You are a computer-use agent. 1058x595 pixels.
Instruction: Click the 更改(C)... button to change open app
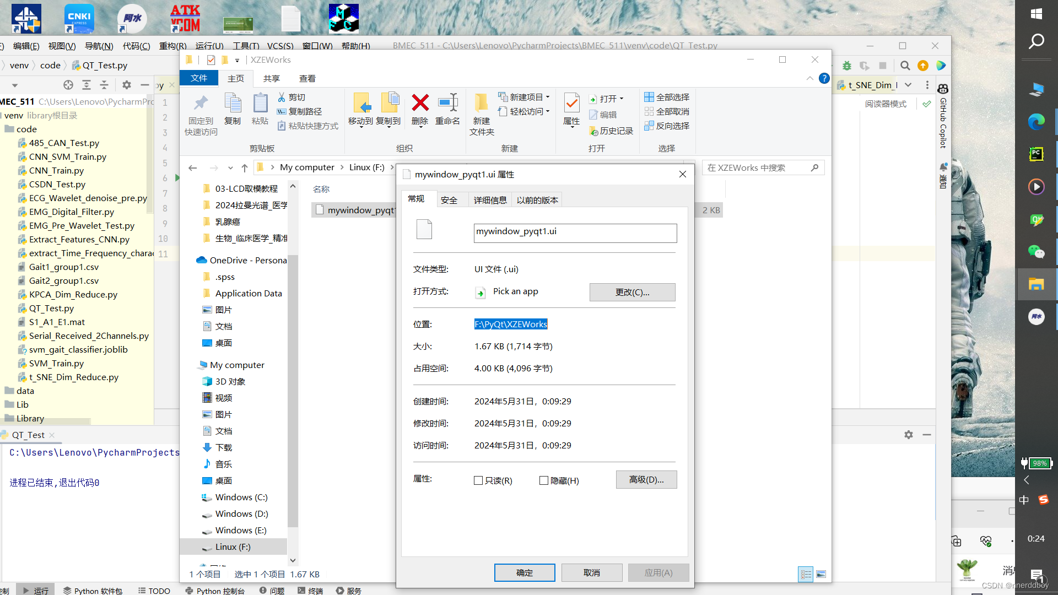pos(631,292)
